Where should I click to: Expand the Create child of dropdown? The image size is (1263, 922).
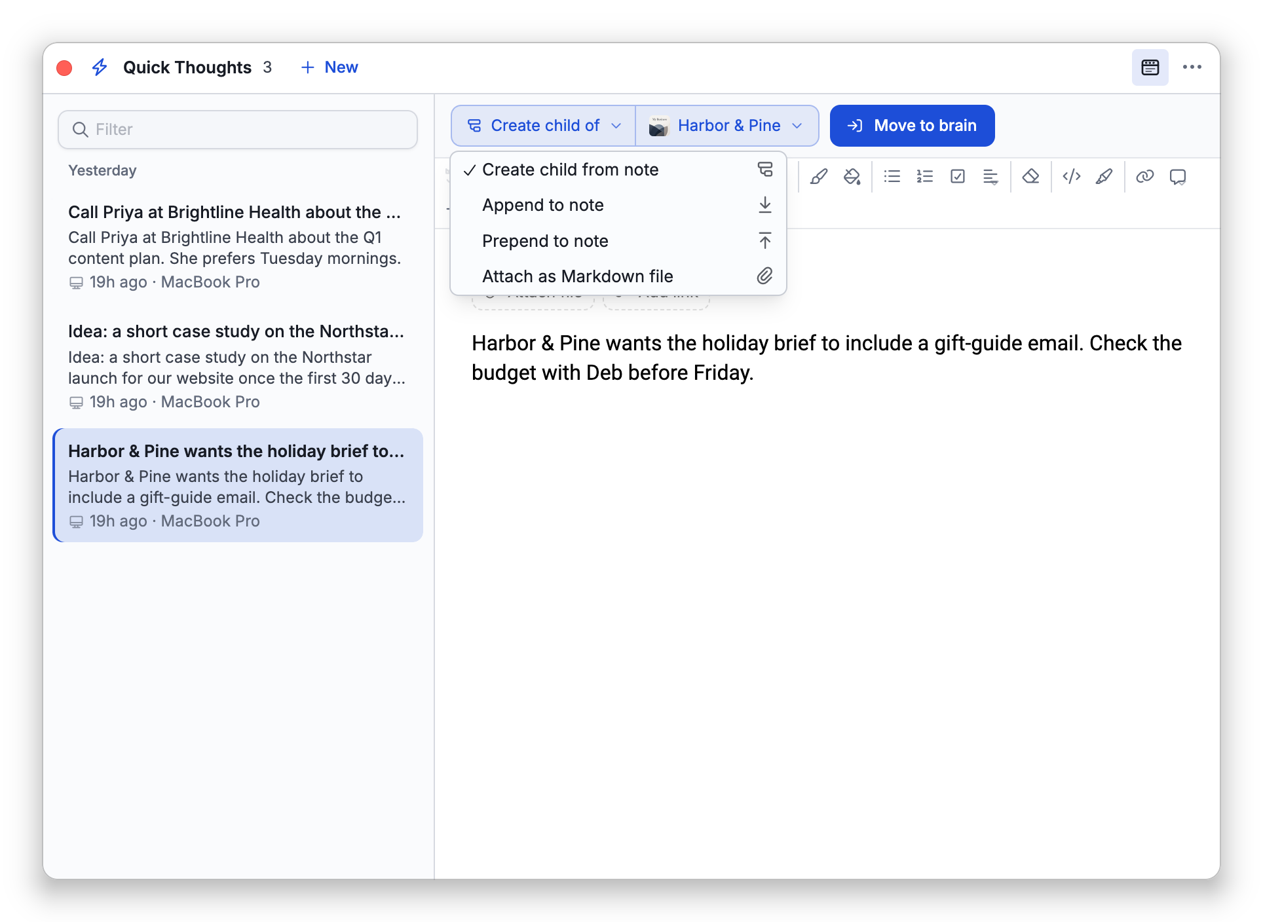[544, 126]
